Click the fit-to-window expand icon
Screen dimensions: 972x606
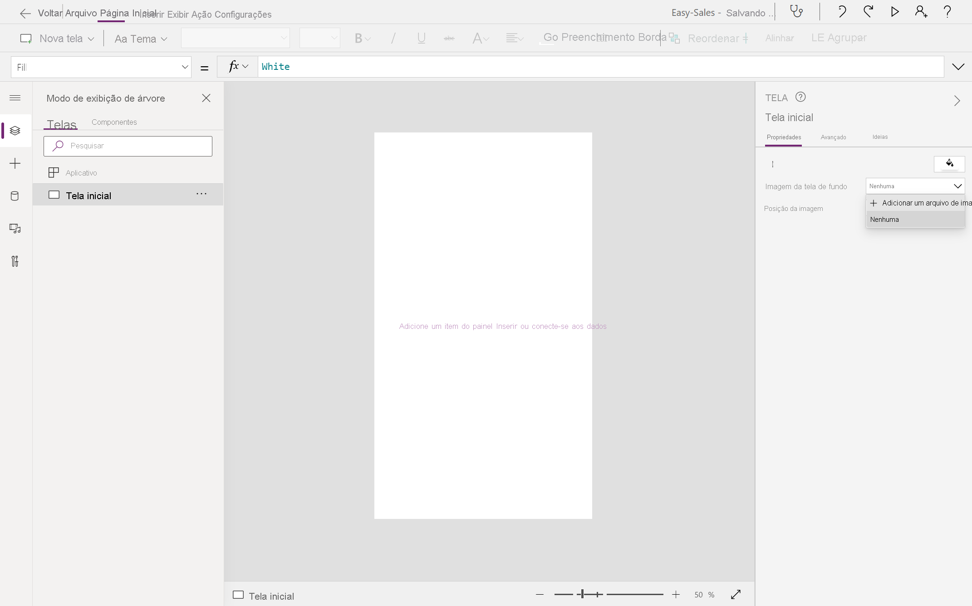click(736, 595)
